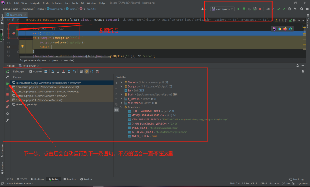Screen dimensions: 310x187
Task: Expand the $output variable
Action: [x=121, y=86]
